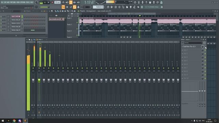Click the arrow auto-scroll icon beside the orange keyboard icon

pyautogui.click(x=67, y=7)
